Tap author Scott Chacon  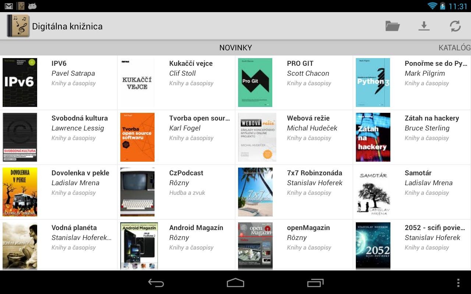point(308,73)
